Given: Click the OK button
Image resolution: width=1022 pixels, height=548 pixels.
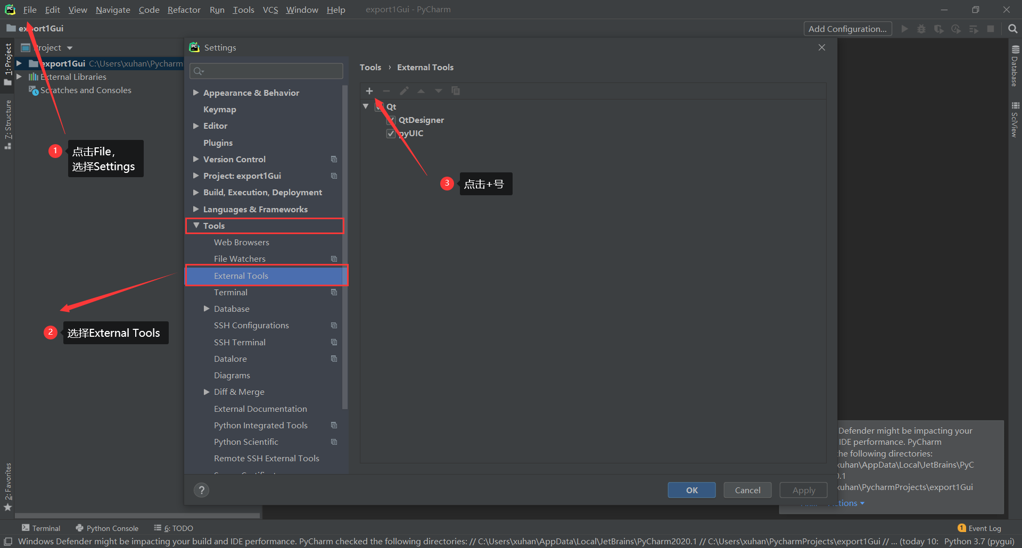Looking at the screenshot, I should 691,490.
